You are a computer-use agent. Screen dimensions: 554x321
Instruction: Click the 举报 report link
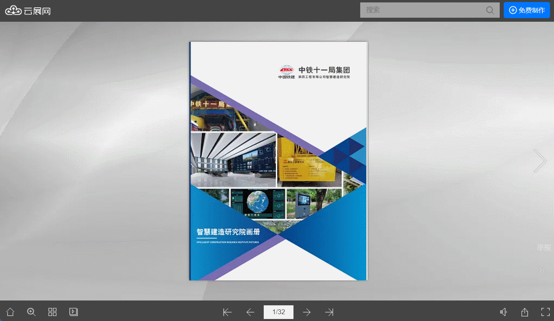click(x=544, y=247)
